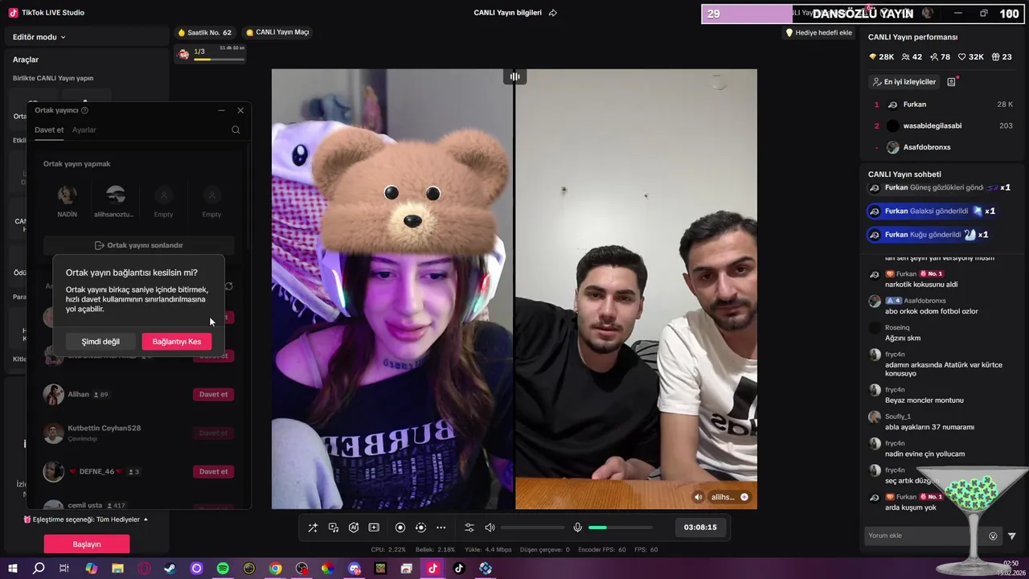Click the new followers 78 stat

pyautogui.click(x=940, y=57)
